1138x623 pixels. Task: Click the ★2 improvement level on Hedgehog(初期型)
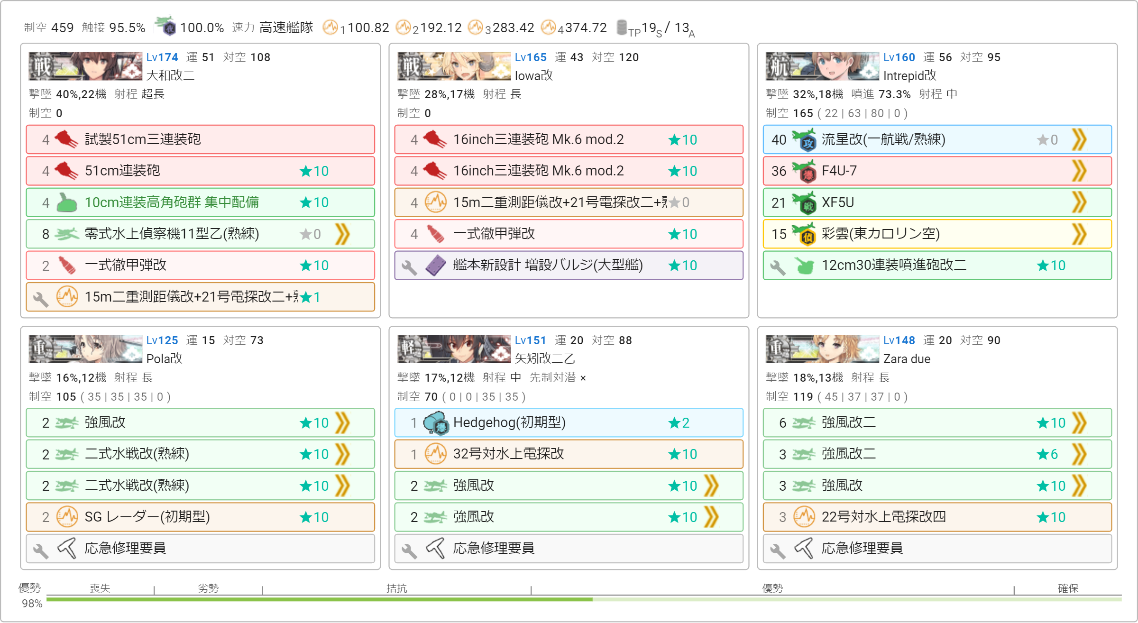point(679,423)
